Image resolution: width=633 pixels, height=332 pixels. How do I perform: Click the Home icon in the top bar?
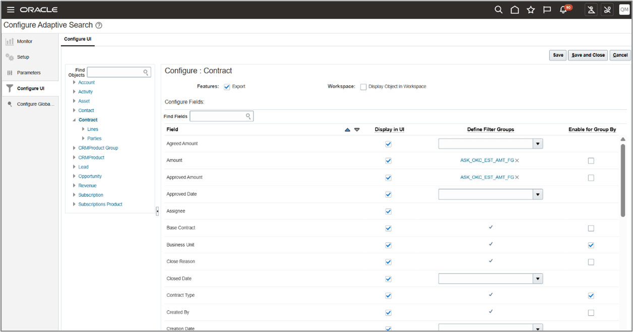(515, 10)
